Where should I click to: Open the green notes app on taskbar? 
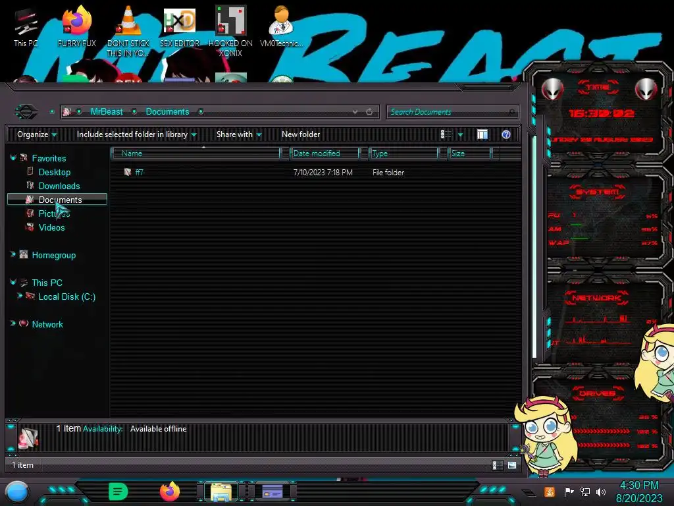(x=118, y=492)
